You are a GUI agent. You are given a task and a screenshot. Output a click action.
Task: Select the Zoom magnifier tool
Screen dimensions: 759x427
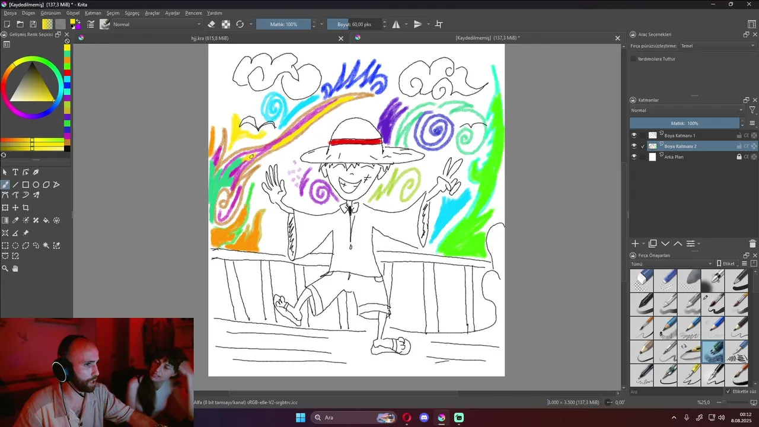pyautogui.click(x=5, y=269)
